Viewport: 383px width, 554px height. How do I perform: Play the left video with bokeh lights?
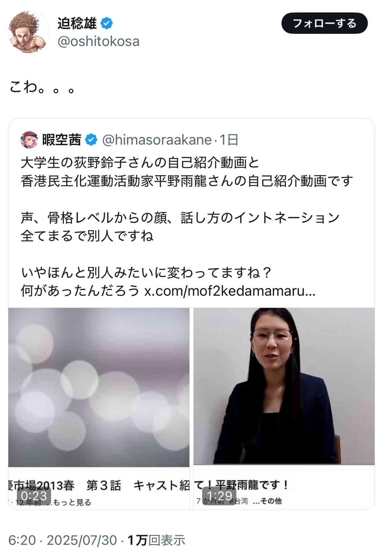pos(99,387)
